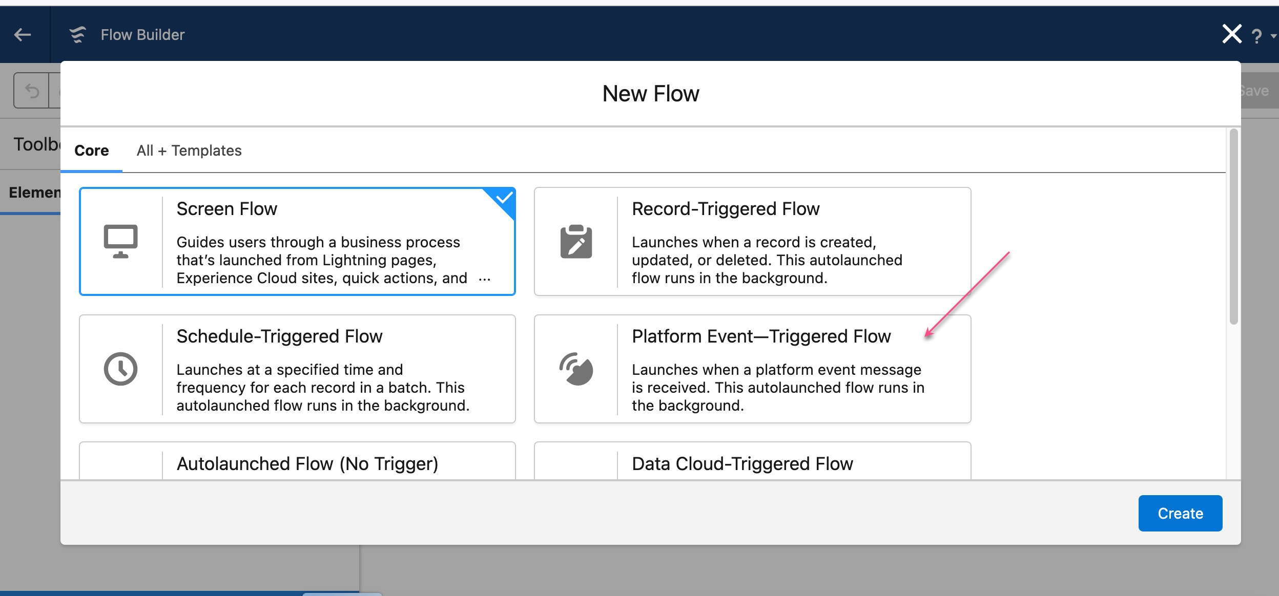
Task: Click the Toolbox panel heading
Action: (37, 144)
